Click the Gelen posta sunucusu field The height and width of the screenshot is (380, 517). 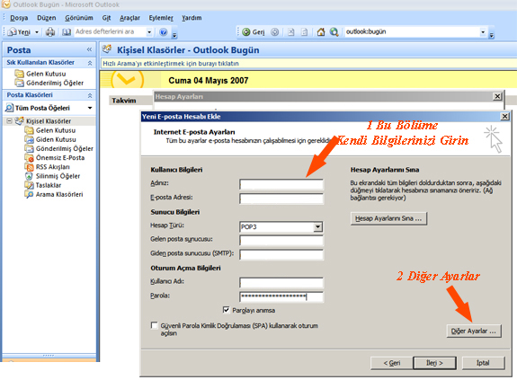point(281,241)
